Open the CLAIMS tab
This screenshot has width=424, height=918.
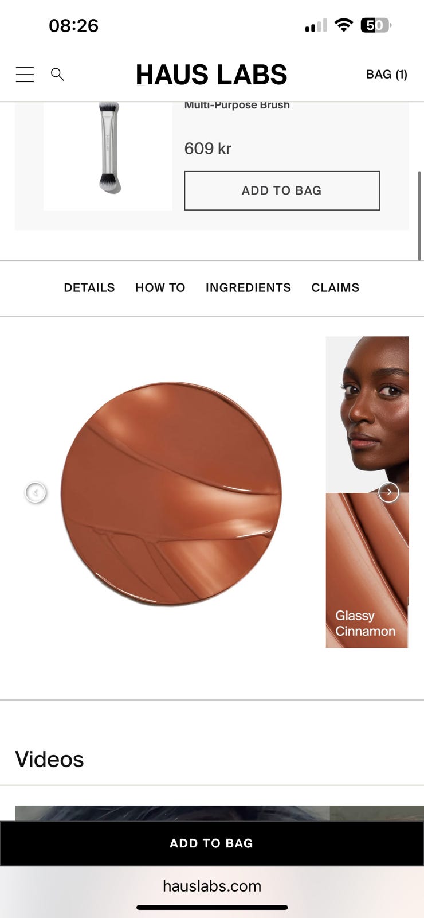[x=335, y=287]
